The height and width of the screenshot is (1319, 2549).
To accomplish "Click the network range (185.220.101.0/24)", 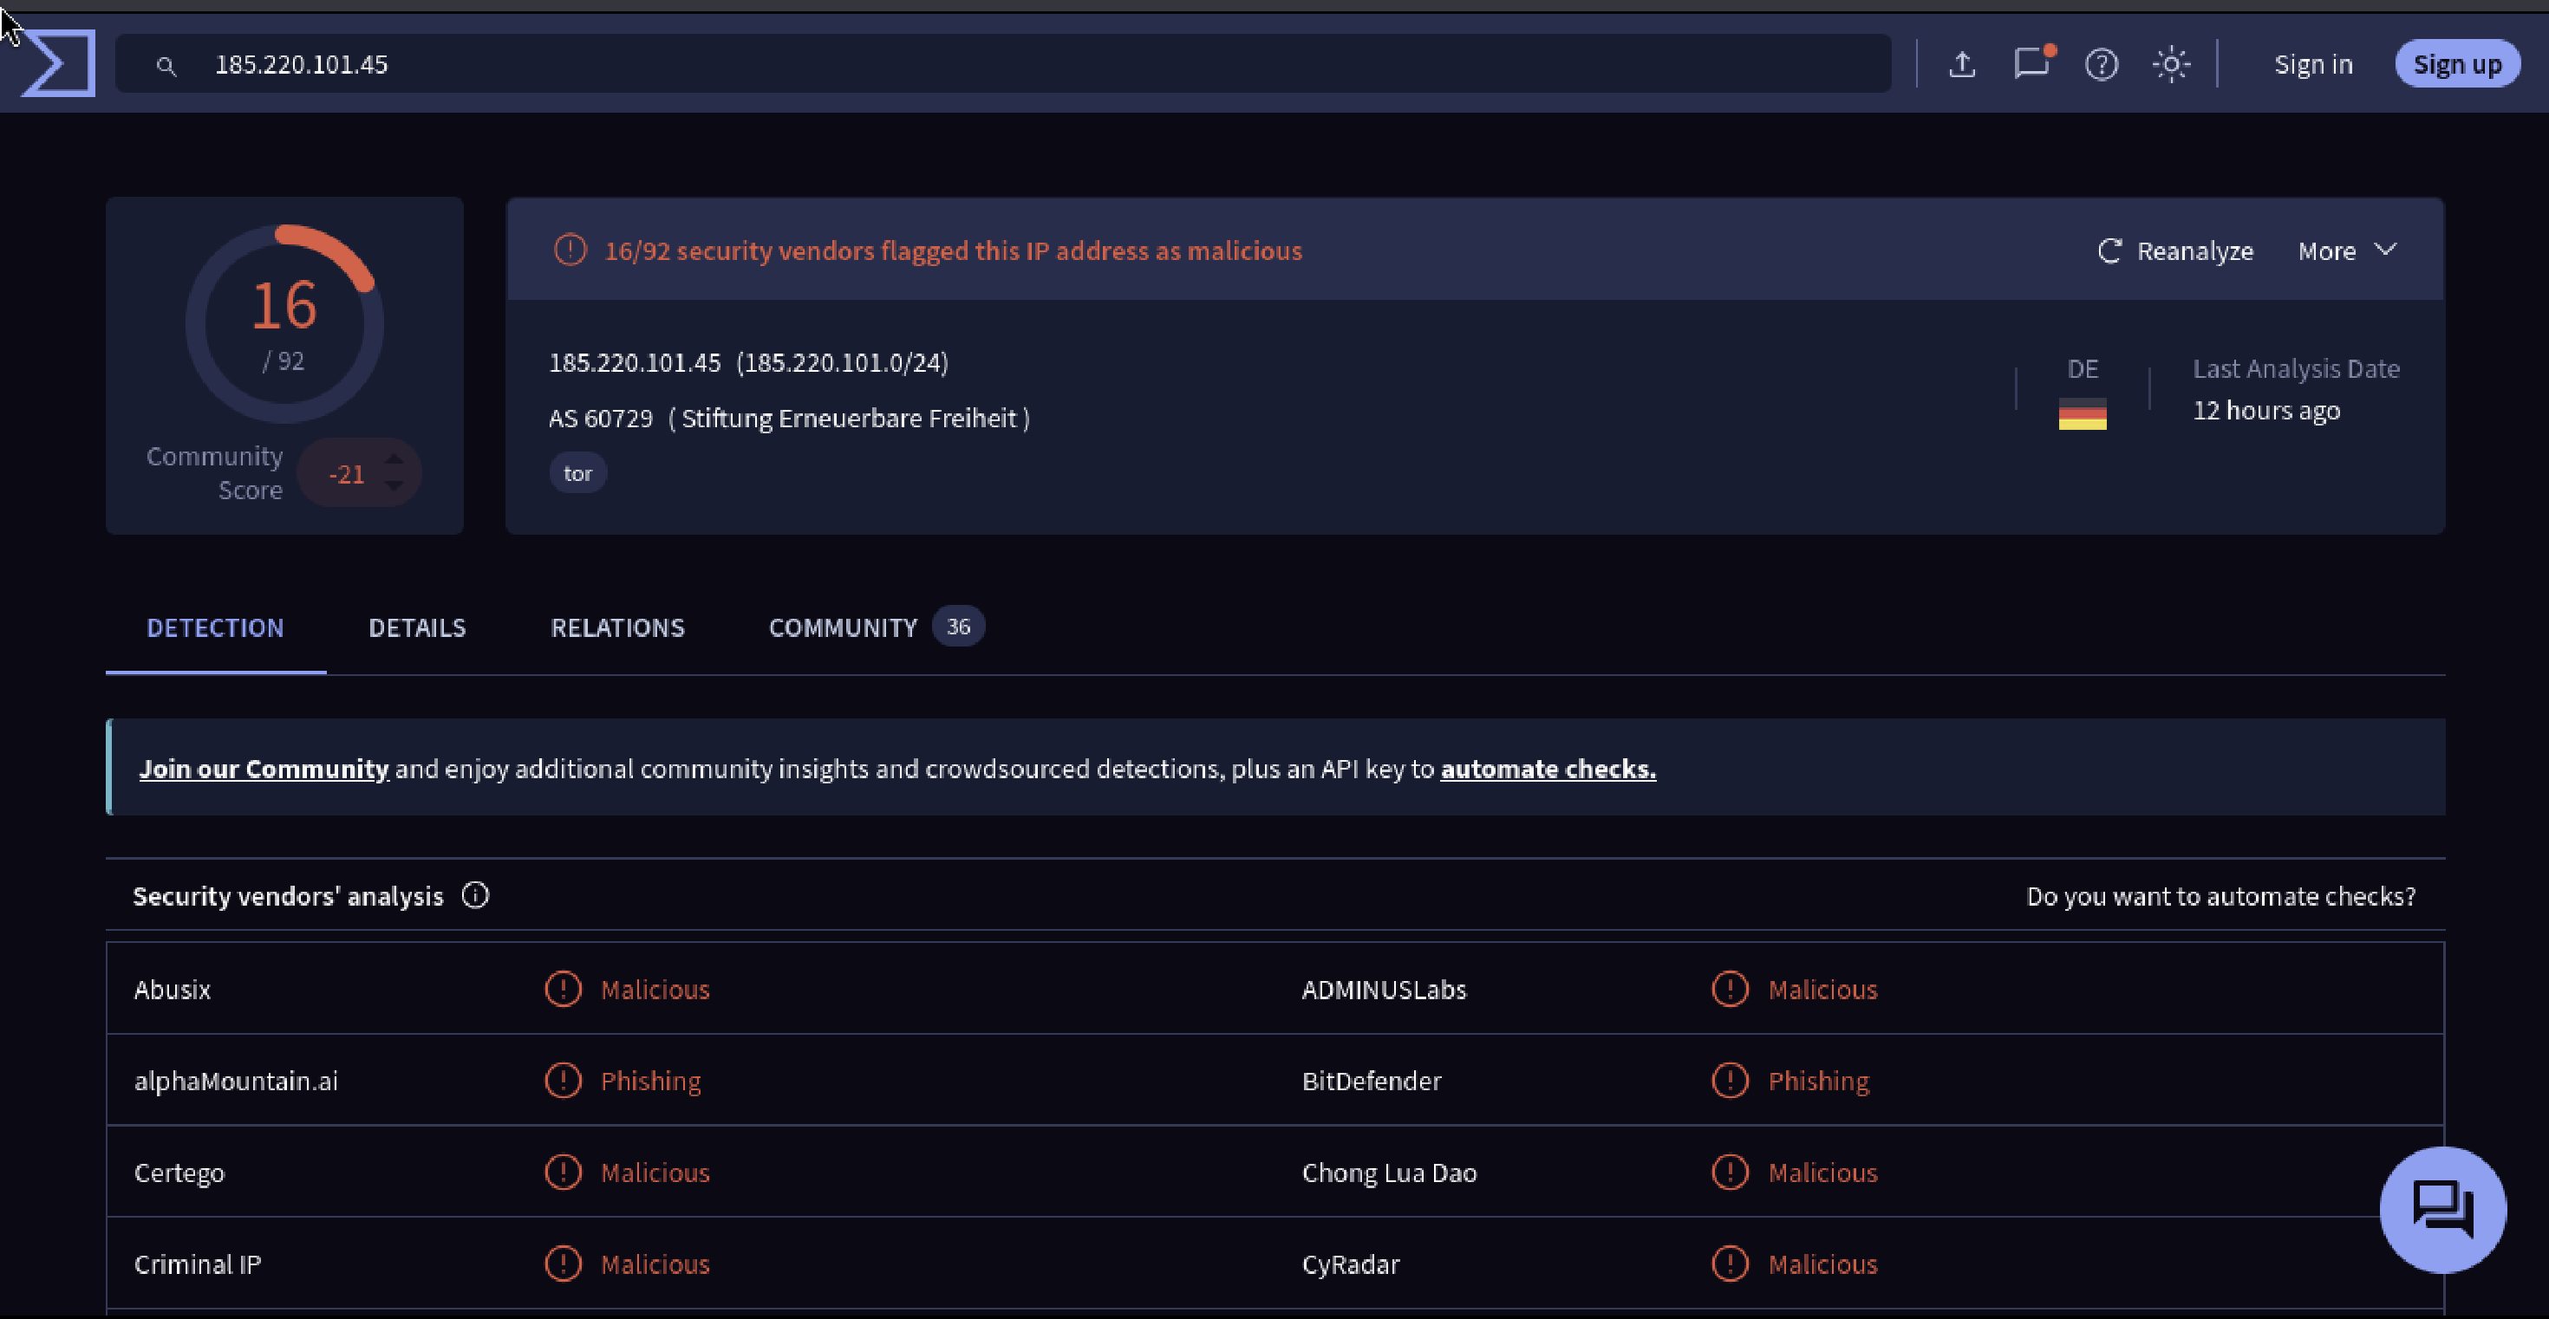I will [842, 363].
